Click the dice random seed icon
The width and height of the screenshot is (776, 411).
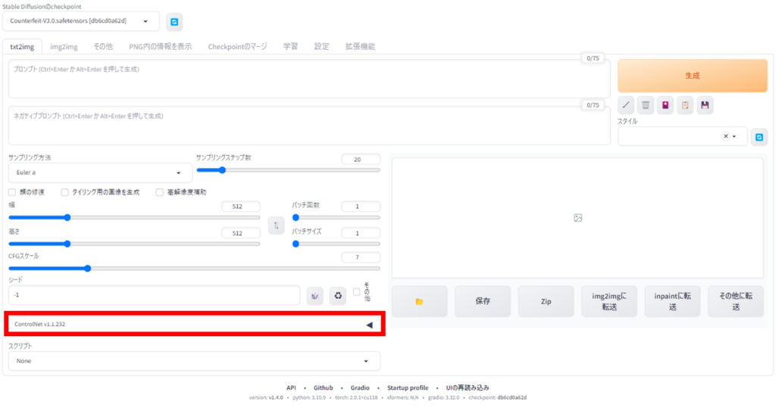pyautogui.click(x=315, y=295)
